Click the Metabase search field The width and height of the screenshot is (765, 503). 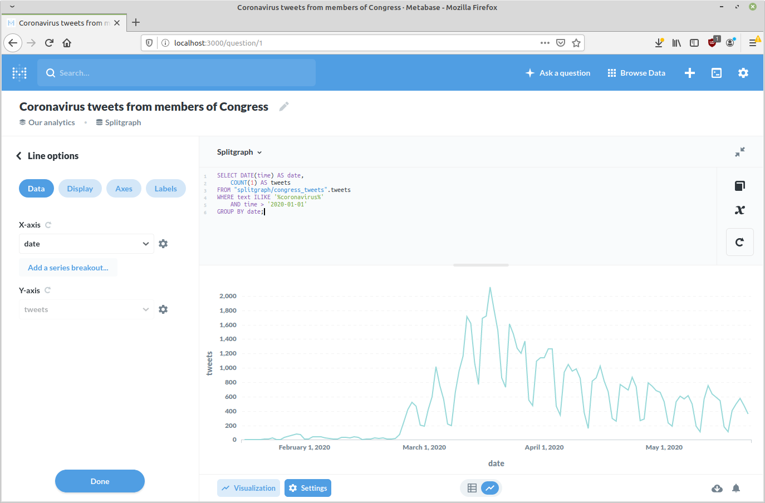coord(176,73)
